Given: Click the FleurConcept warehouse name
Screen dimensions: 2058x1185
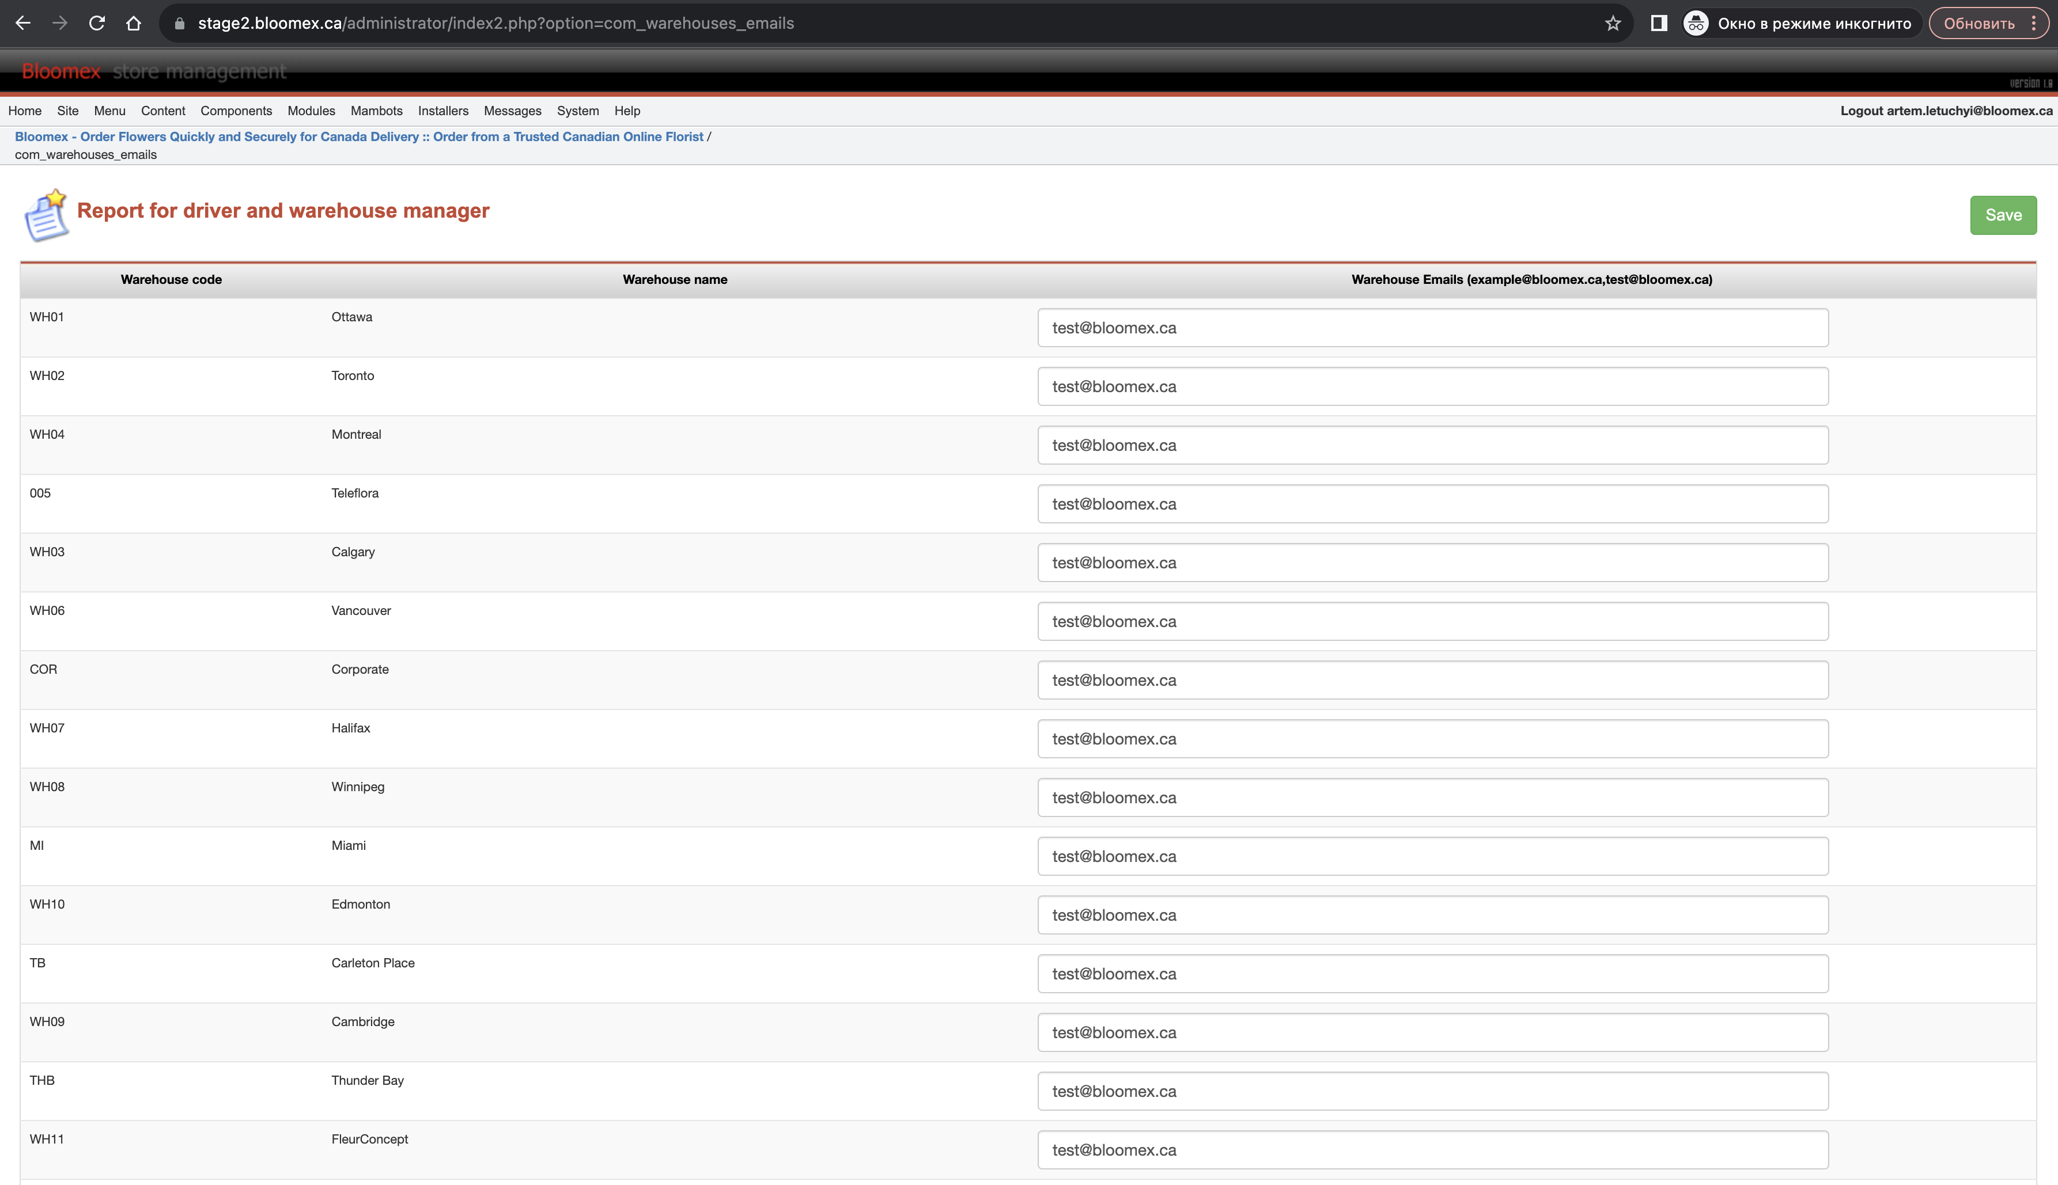Looking at the screenshot, I should [x=370, y=1138].
